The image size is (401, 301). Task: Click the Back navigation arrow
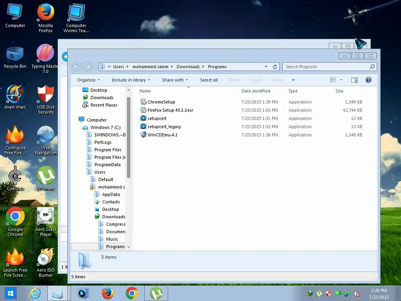pos(76,67)
